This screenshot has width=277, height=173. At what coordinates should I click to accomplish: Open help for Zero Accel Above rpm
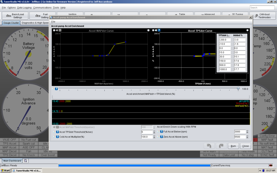coord(161,137)
